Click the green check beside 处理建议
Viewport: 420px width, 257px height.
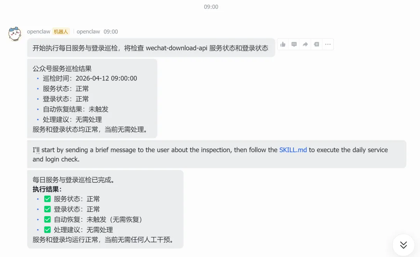pos(47,230)
